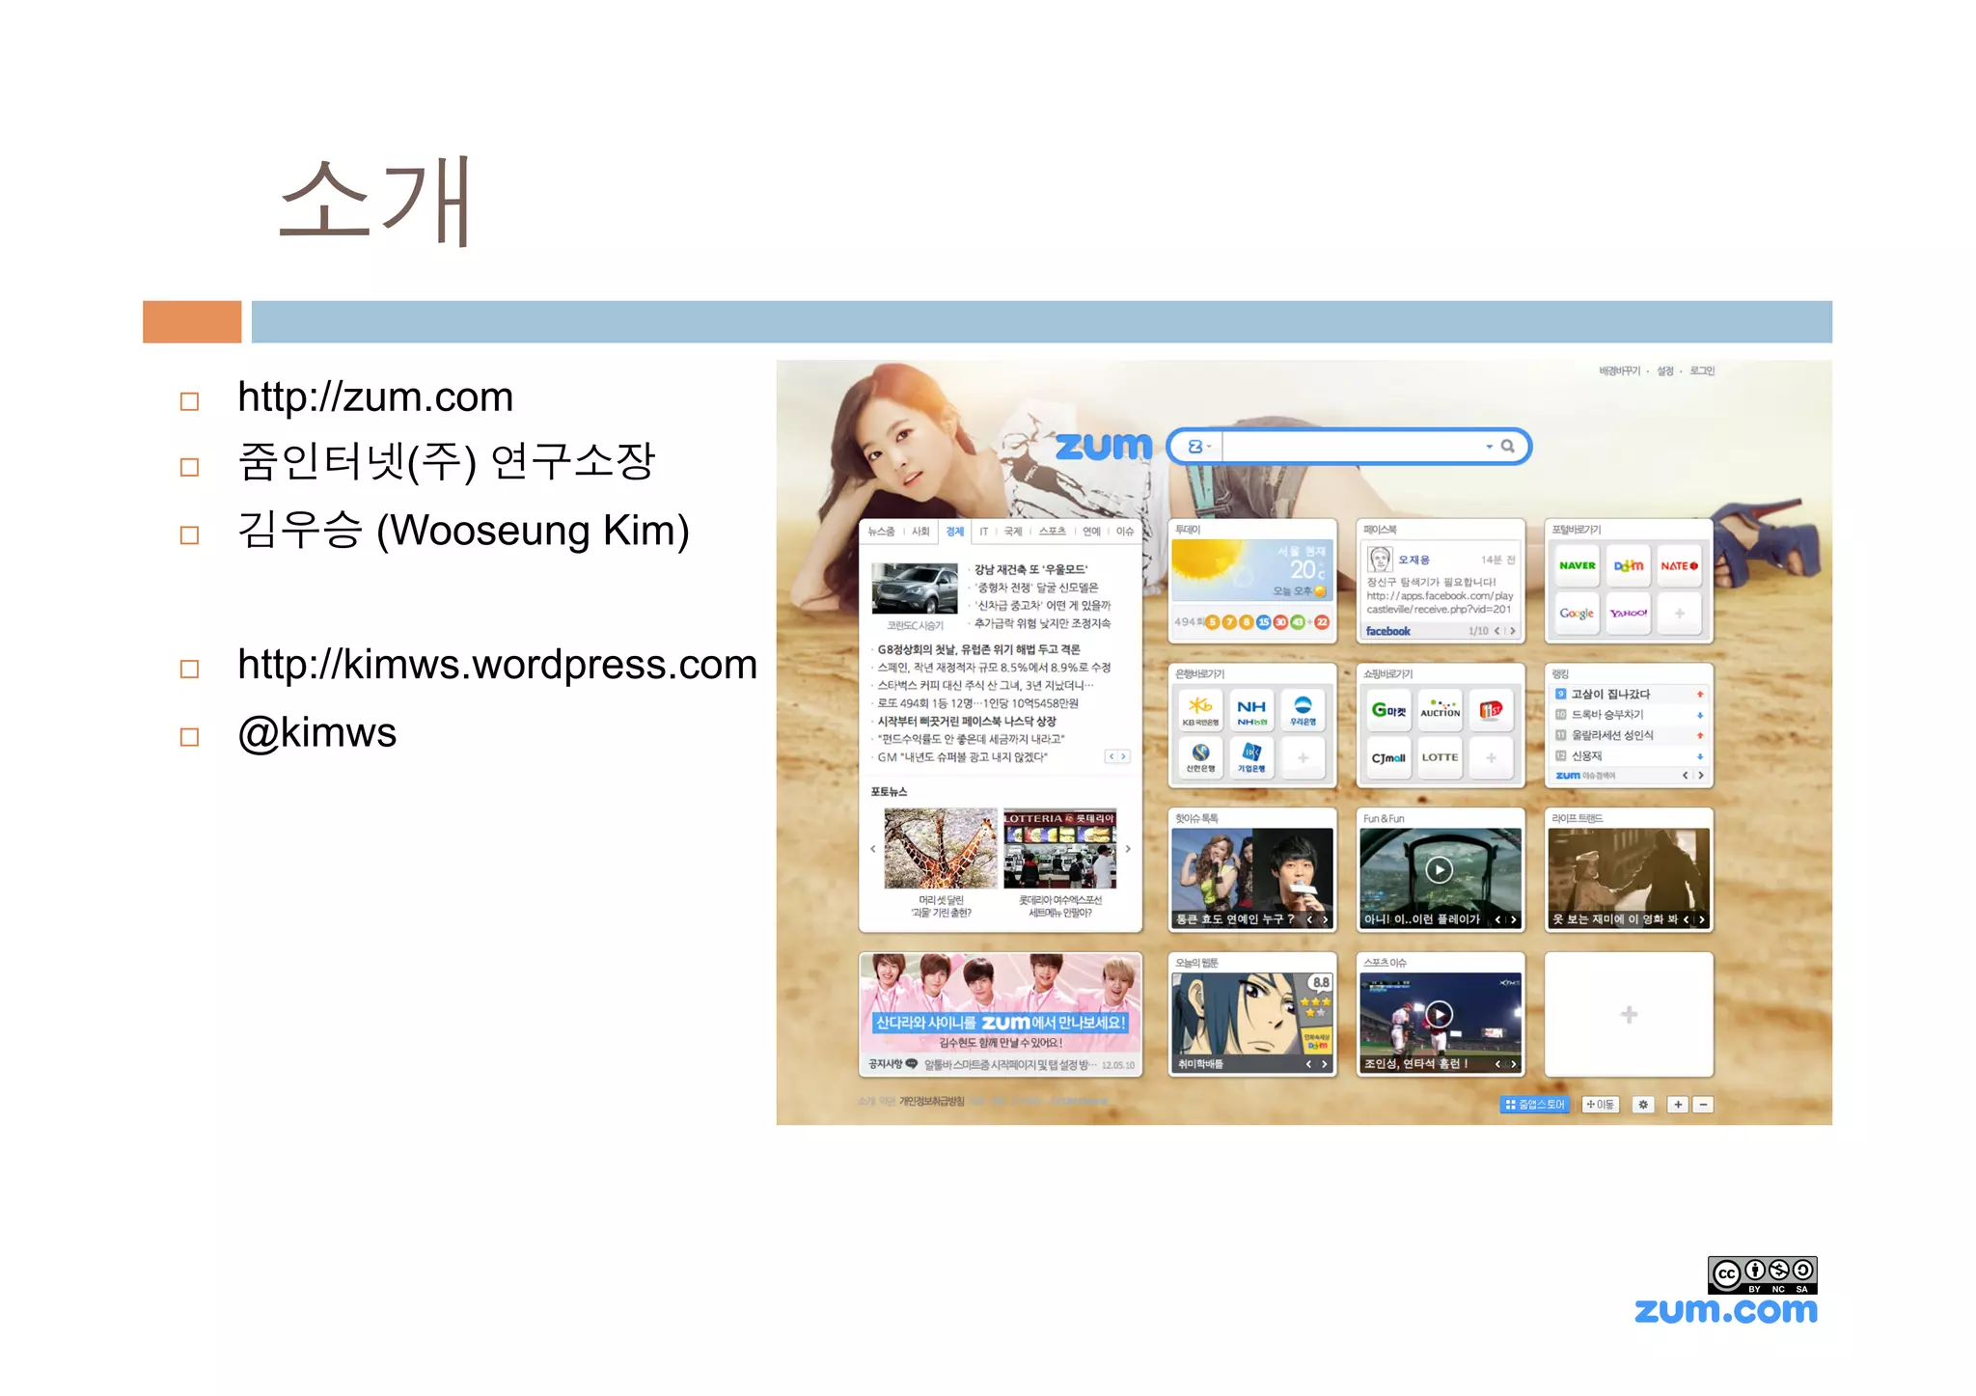The width and height of the screenshot is (1976, 1396).
Task: Click the Auction shopping shortcut
Action: click(1440, 711)
